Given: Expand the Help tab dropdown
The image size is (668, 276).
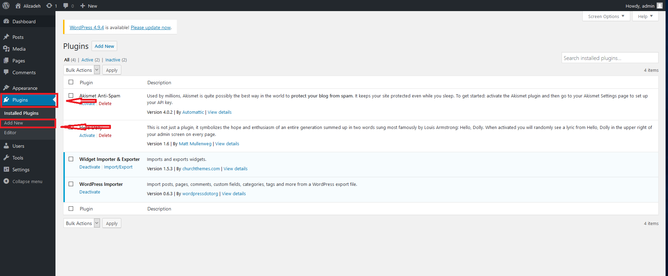Looking at the screenshot, I should pyautogui.click(x=645, y=16).
